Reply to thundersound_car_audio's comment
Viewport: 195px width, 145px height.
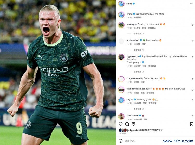tap(142, 93)
